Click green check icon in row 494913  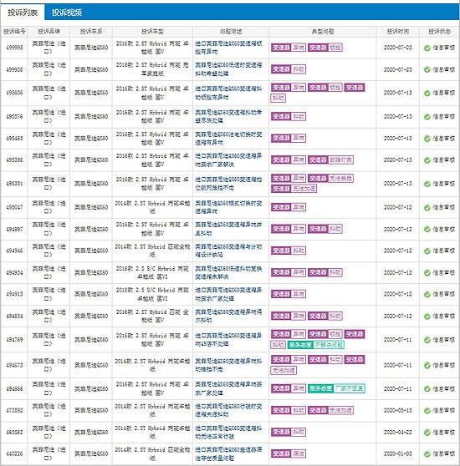[427, 294]
